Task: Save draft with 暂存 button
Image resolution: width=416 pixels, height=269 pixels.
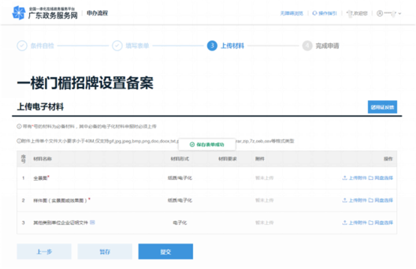Action: tap(105, 251)
